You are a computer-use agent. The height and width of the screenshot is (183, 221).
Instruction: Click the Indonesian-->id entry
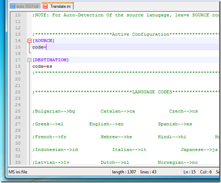click(55, 150)
